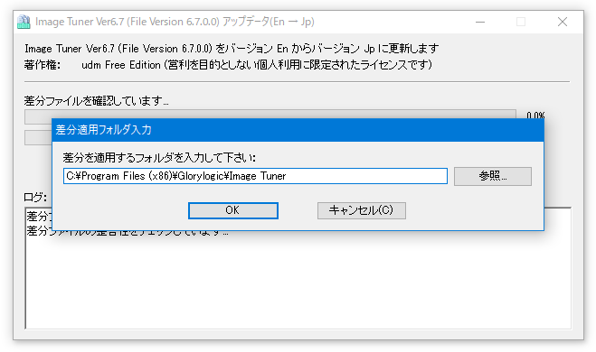Open folder browser with 参照... button
This screenshot has height=352, width=596.
point(493,176)
